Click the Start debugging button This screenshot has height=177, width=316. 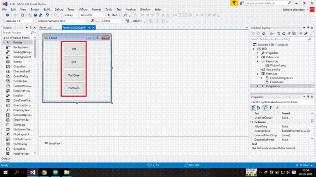pyautogui.click(x=113, y=15)
